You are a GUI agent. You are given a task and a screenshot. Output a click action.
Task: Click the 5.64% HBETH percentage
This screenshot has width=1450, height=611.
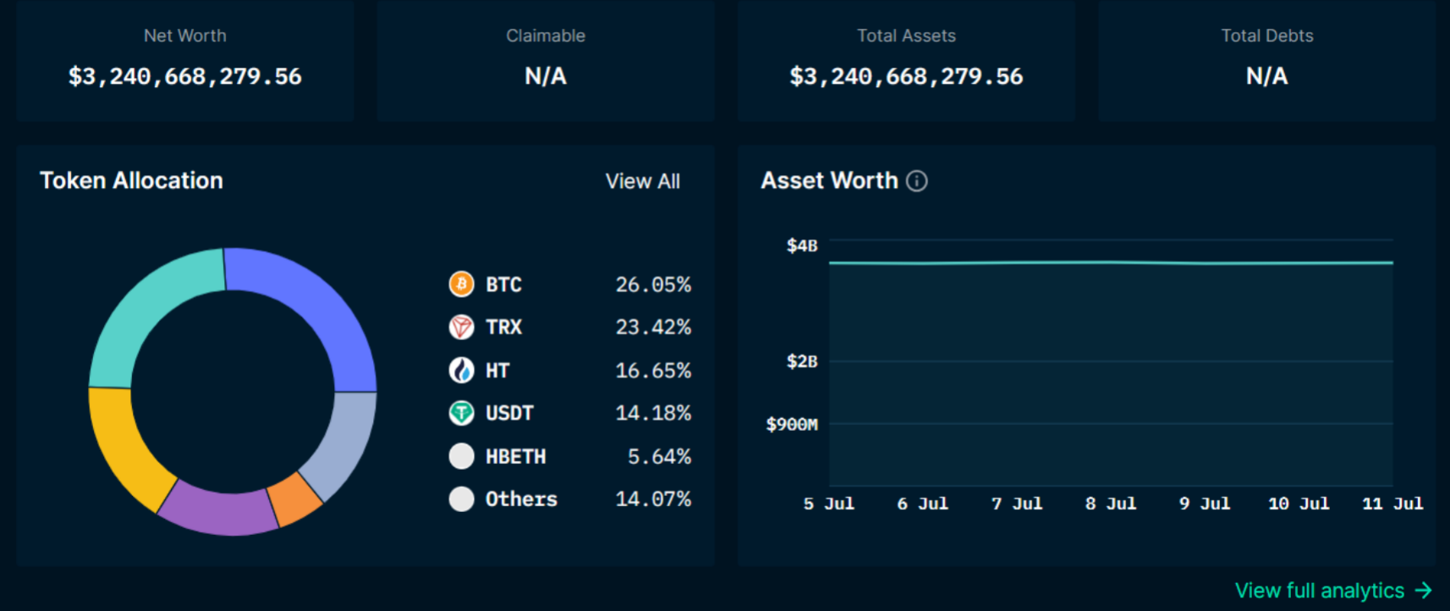(659, 456)
